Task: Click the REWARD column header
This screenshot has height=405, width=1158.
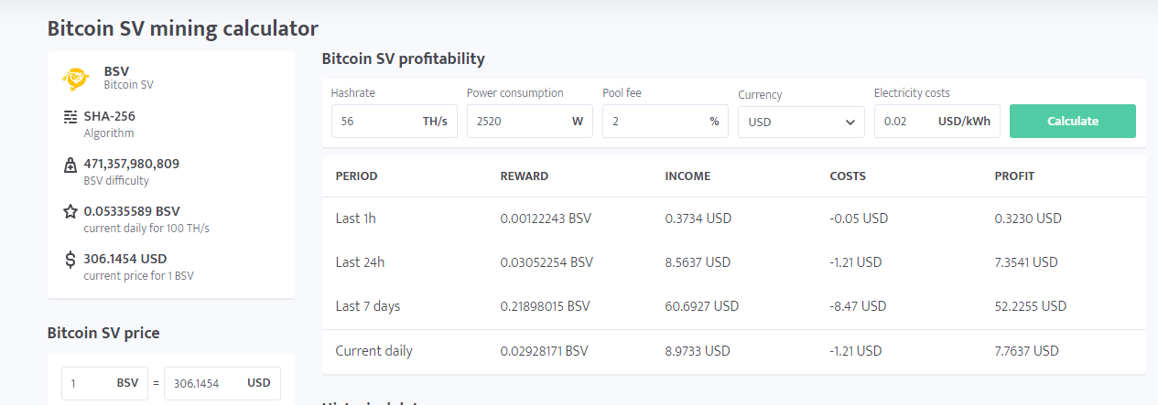Action: coord(525,176)
